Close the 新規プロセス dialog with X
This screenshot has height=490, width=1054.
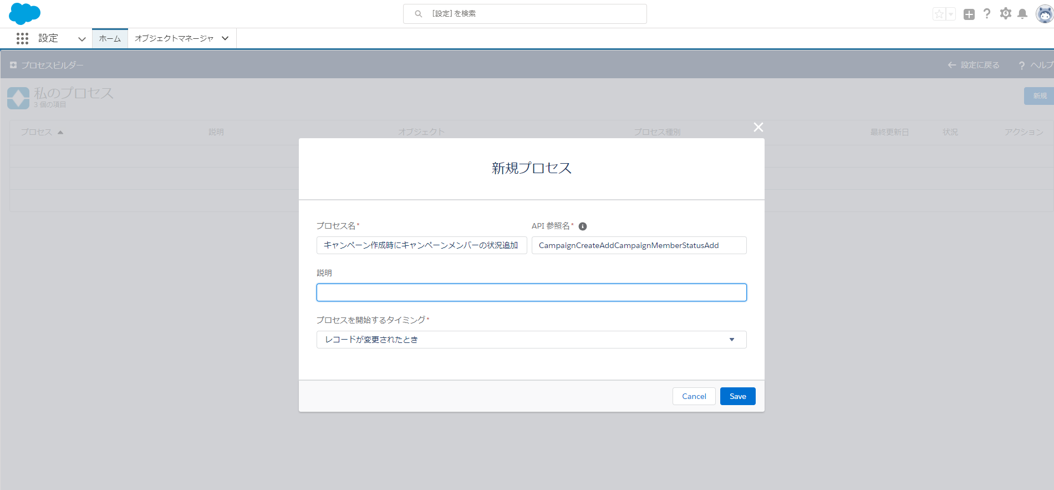click(x=758, y=128)
